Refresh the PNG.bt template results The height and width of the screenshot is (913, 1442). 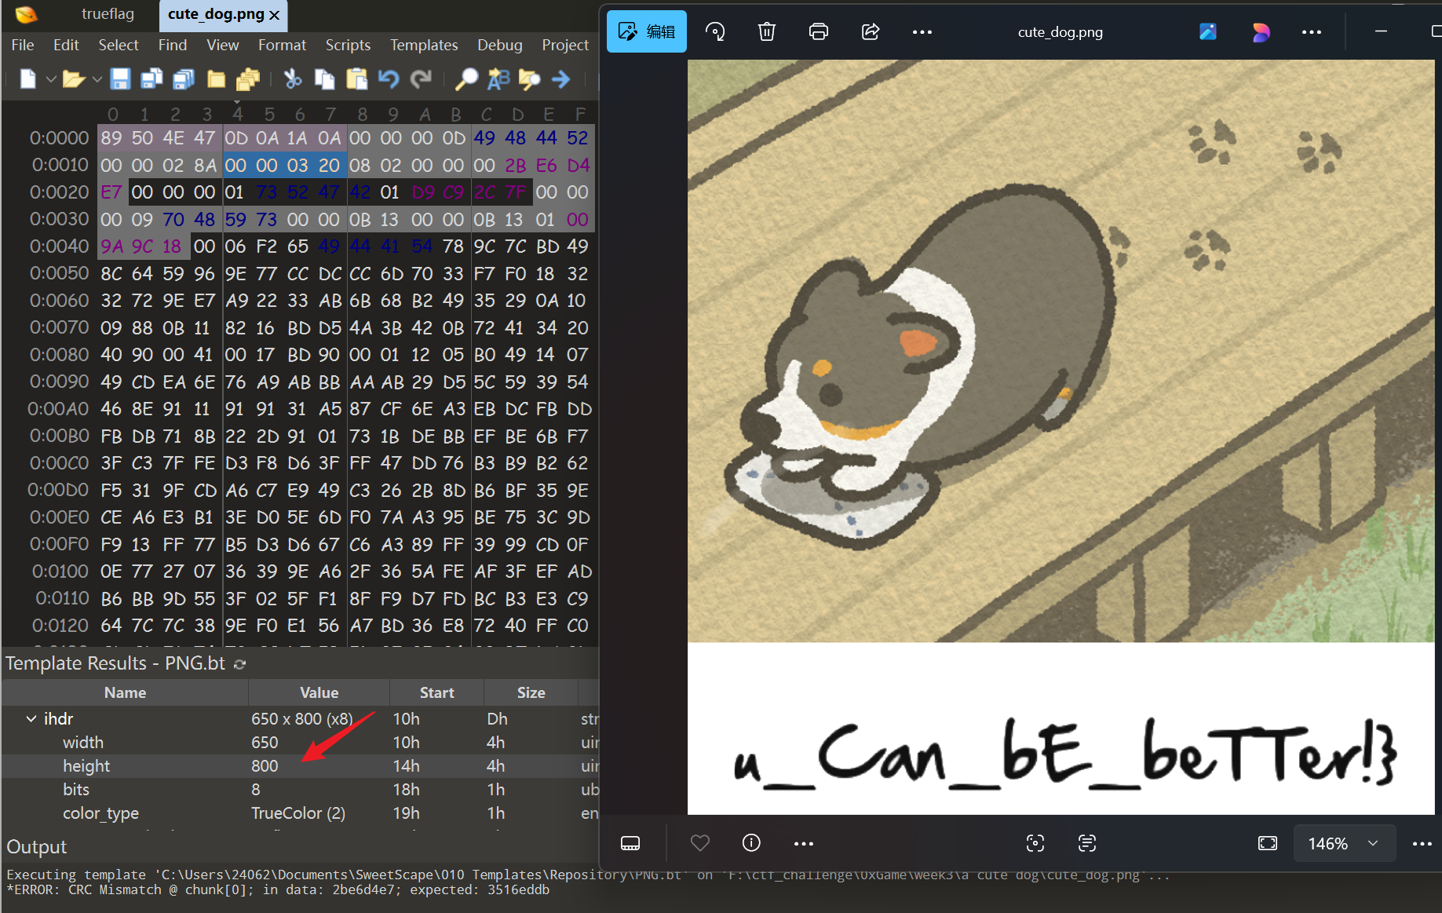coord(240,664)
